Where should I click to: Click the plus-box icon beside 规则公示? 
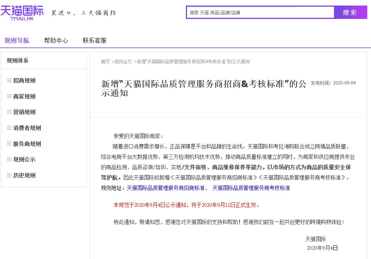click(x=9, y=158)
